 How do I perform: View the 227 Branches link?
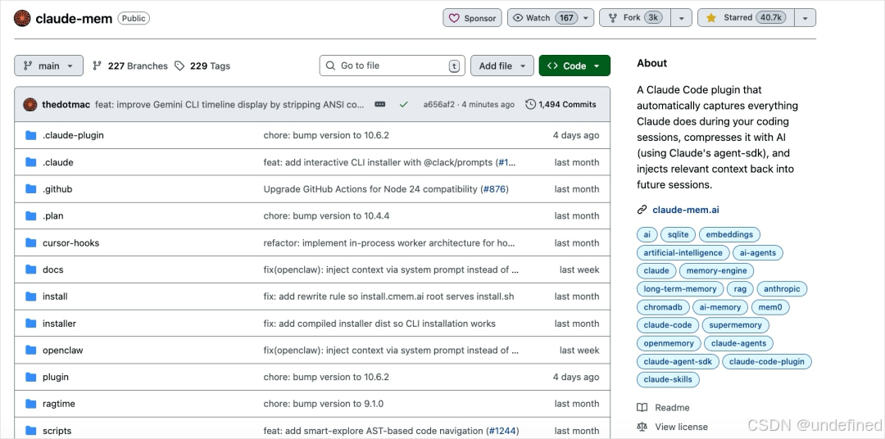(x=130, y=66)
